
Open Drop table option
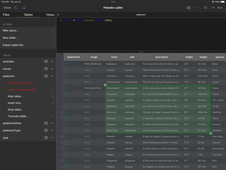pyautogui.click(x=28, y=110)
